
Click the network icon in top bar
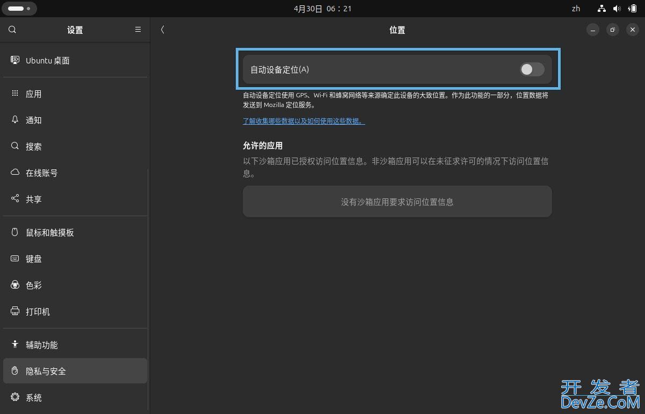pos(601,9)
